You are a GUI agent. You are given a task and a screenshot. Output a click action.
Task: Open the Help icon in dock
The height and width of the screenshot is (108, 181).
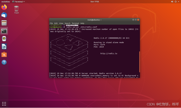4,62
